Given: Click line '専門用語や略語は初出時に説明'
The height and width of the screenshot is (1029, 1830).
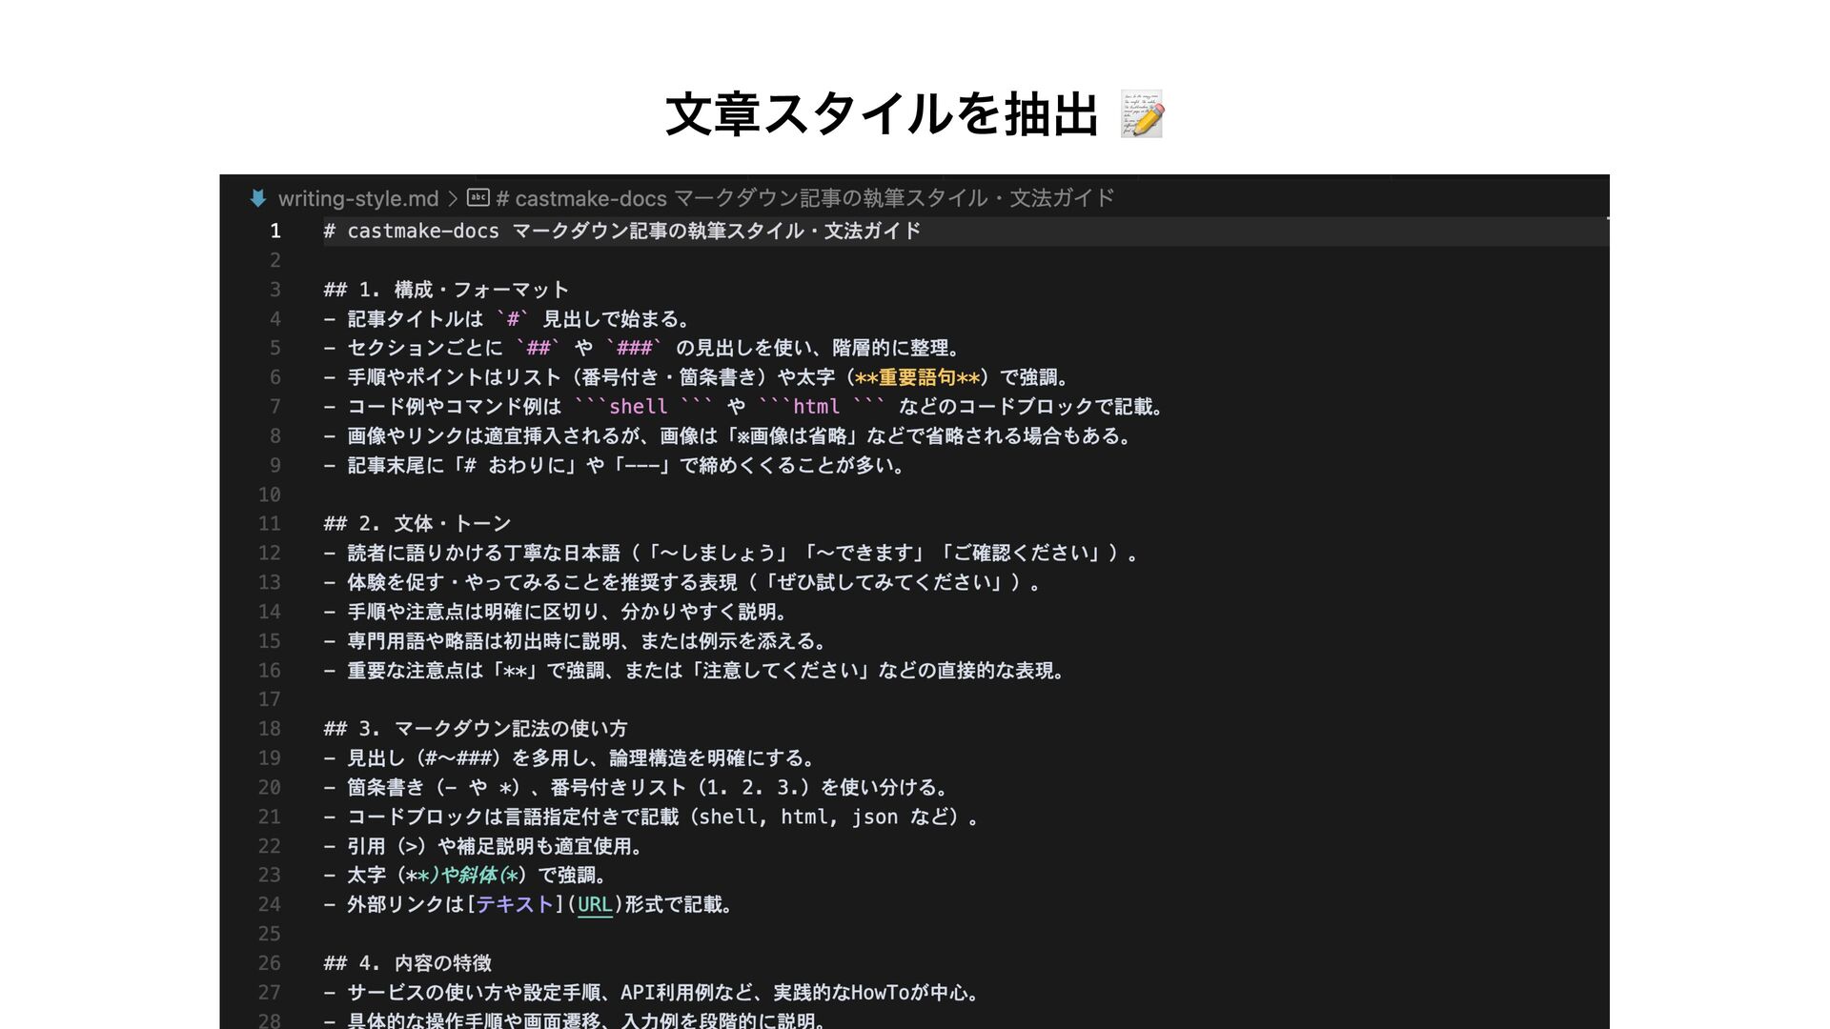Looking at the screenshot, I should (576, 641).
